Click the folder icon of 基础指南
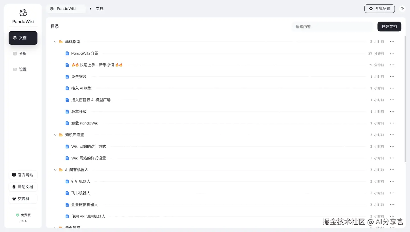The image size is (410, 232). tap(61, 42)
